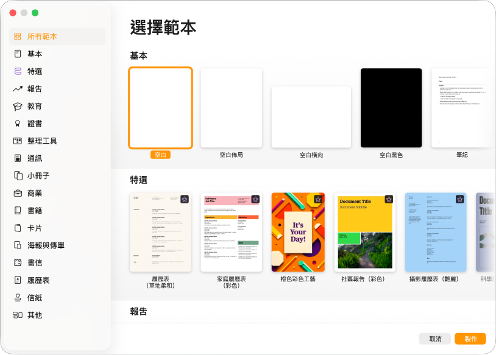Click the 整理工具 icon

coord(18,141)
